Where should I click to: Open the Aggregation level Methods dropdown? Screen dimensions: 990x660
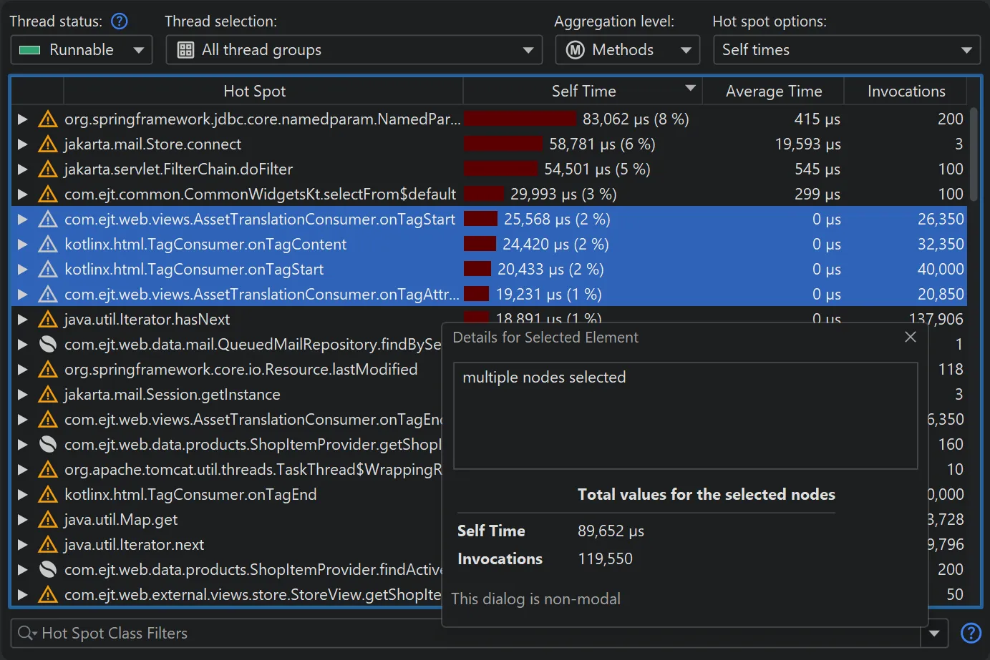pyautogui.click(x=628, y=50)
